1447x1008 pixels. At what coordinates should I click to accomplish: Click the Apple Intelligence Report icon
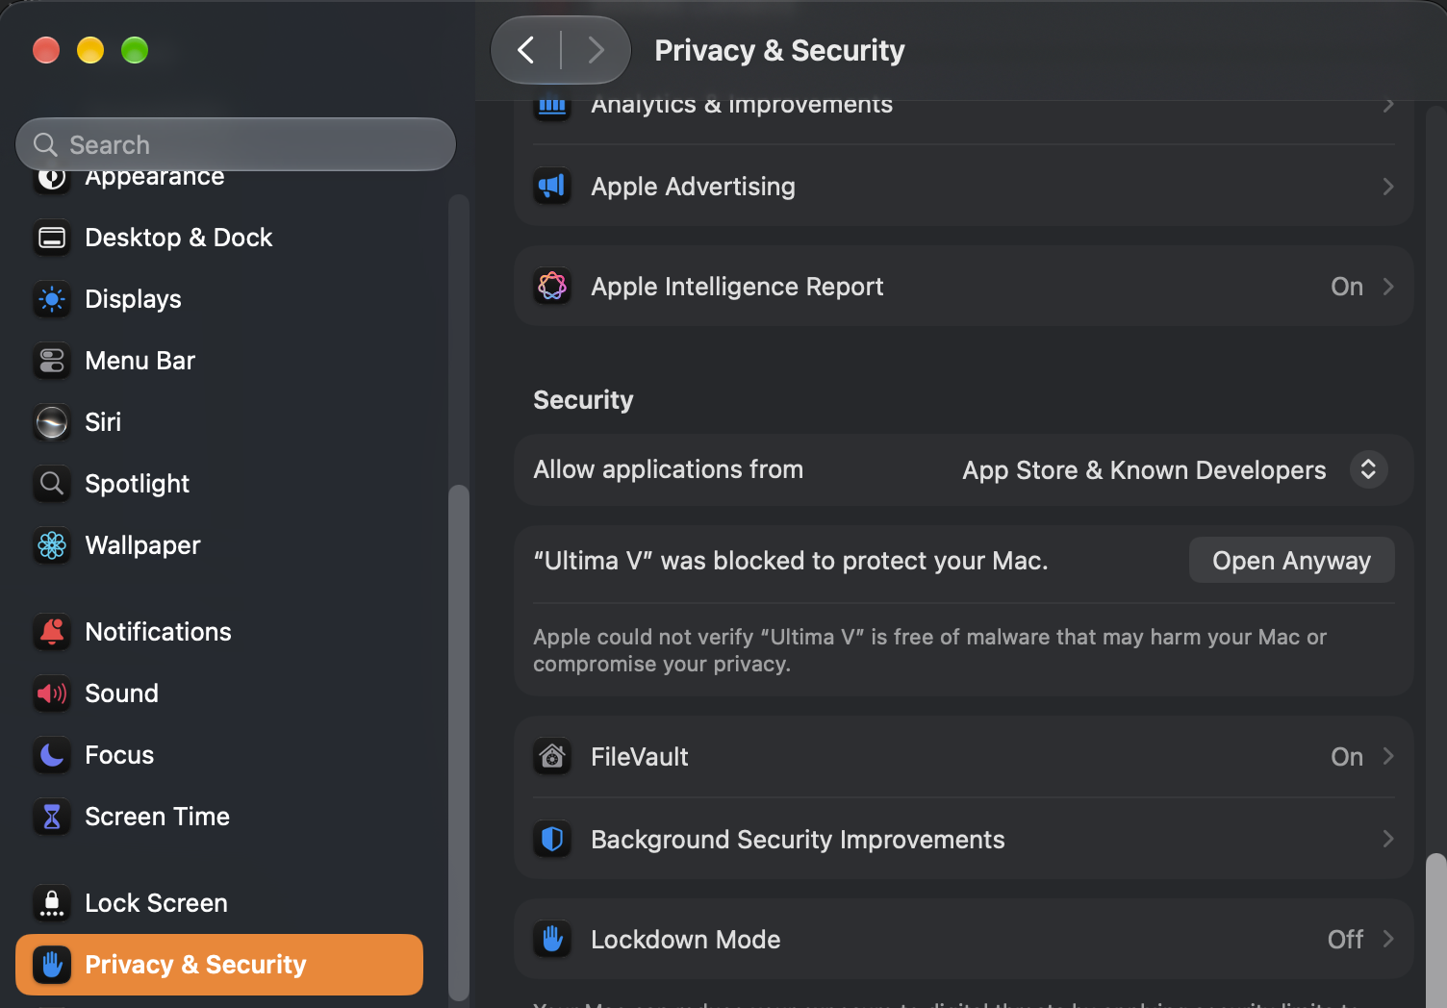click(552, 287)
